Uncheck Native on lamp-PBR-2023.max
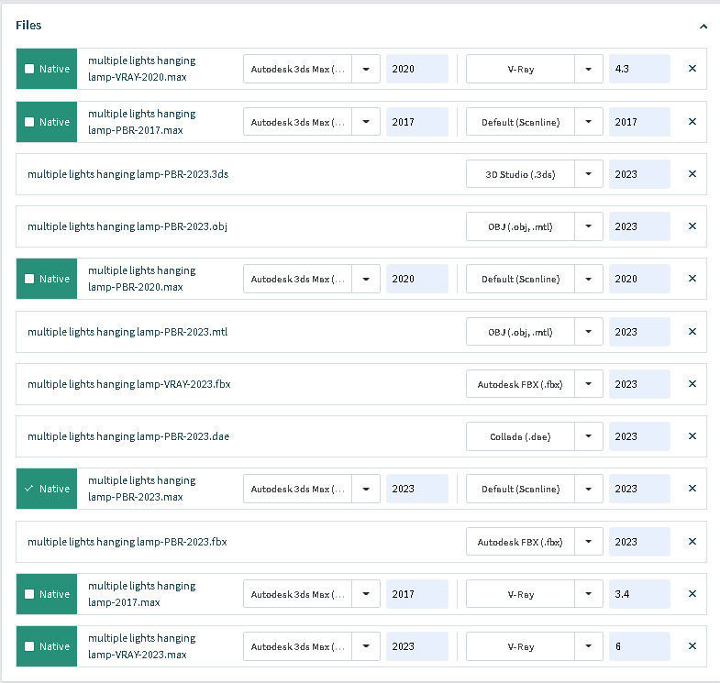This screenshot has height=683, width=720. [x=30, y=489]
